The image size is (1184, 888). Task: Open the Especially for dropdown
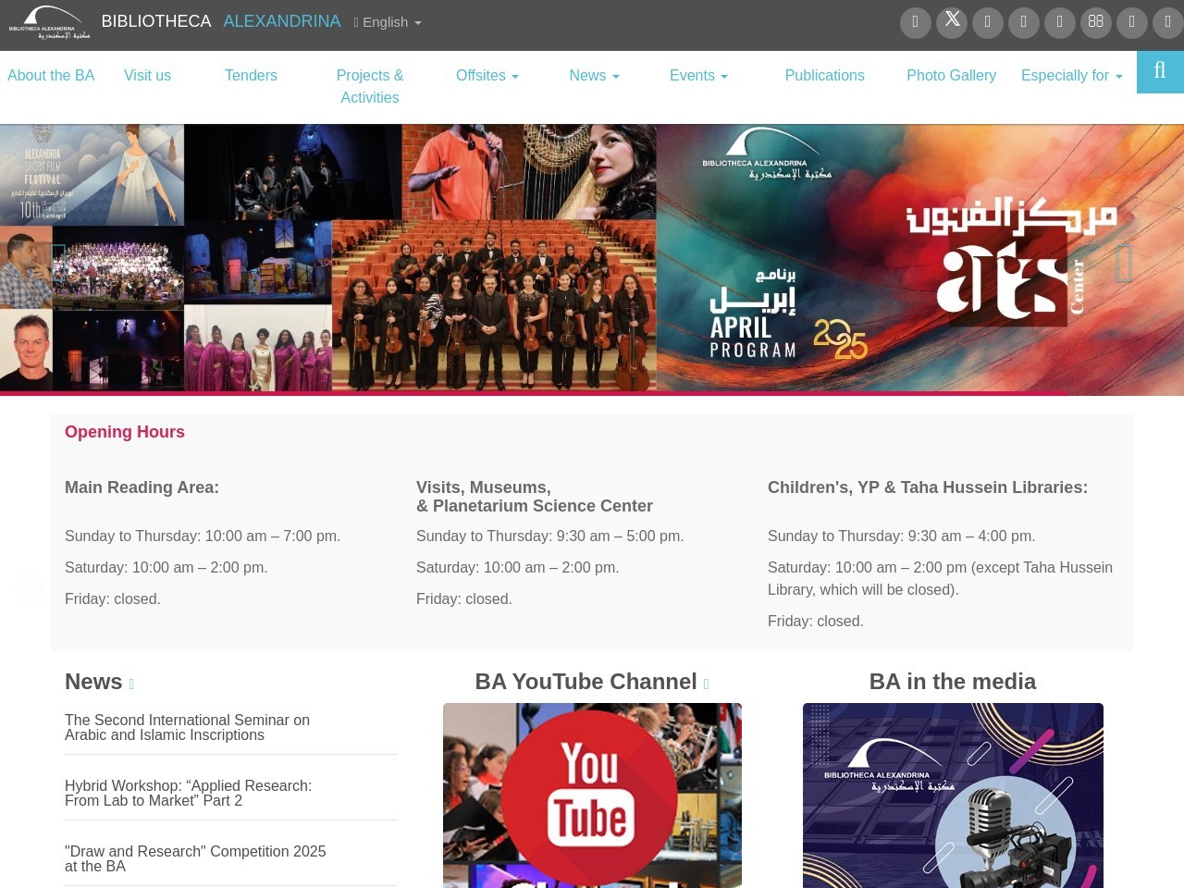[x=1071, y=76]
